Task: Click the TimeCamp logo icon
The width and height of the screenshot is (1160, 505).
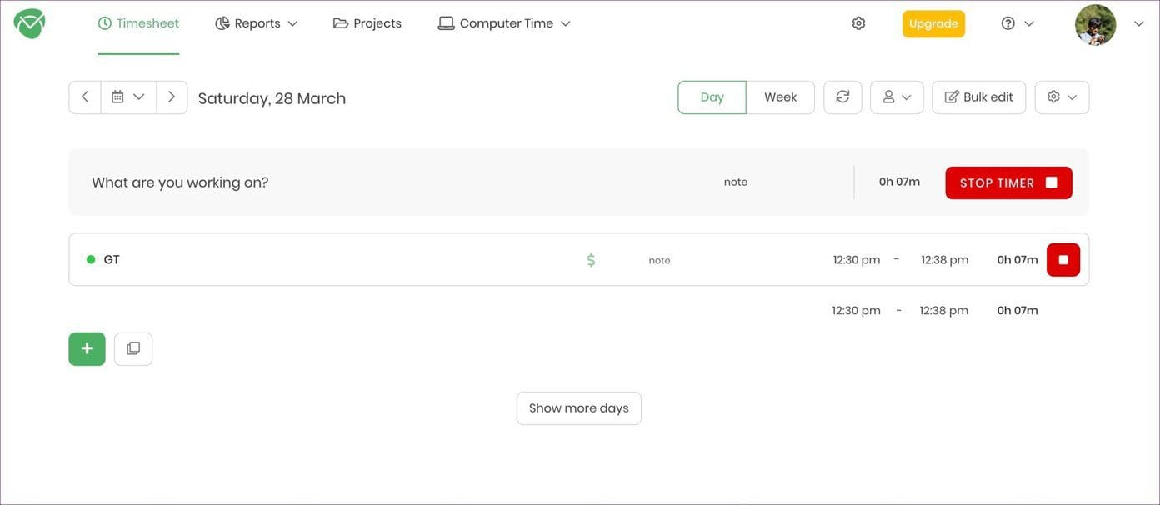Action: tap(29, 23)
